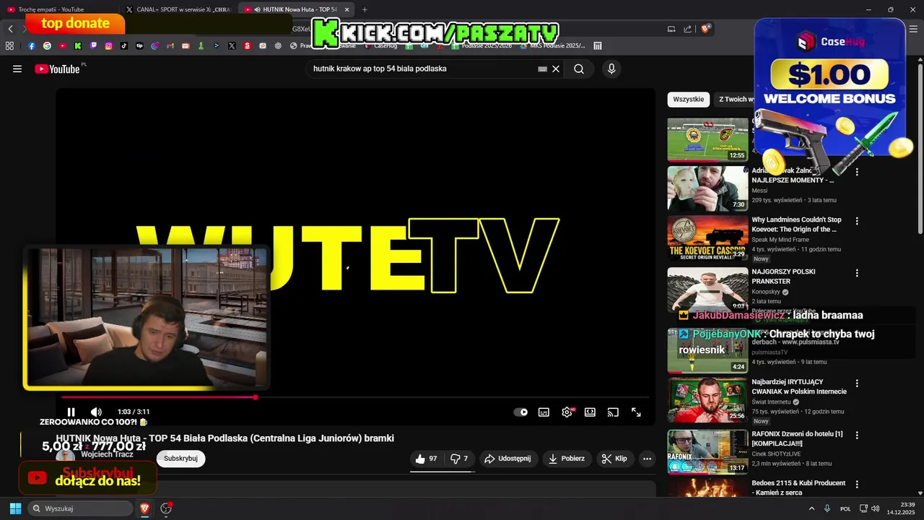Seek on the red video progress bar

click(354, 396)
